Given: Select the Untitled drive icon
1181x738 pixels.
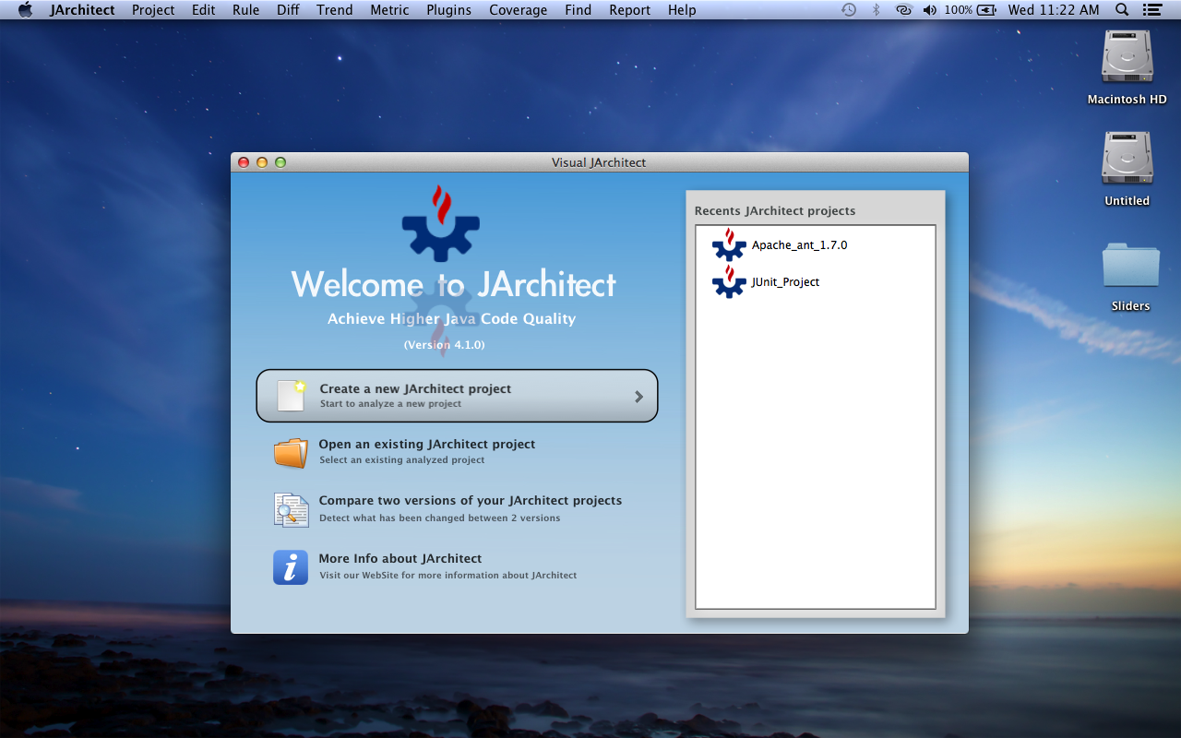Looking at the screenshot, I should [1127, 159].
